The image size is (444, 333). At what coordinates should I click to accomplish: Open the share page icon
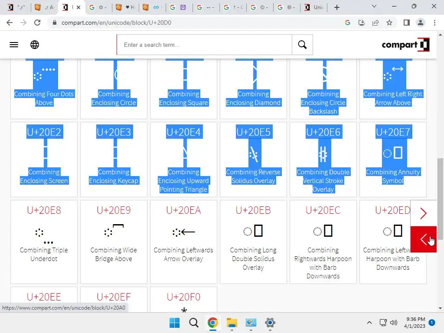tap(375, 23)
